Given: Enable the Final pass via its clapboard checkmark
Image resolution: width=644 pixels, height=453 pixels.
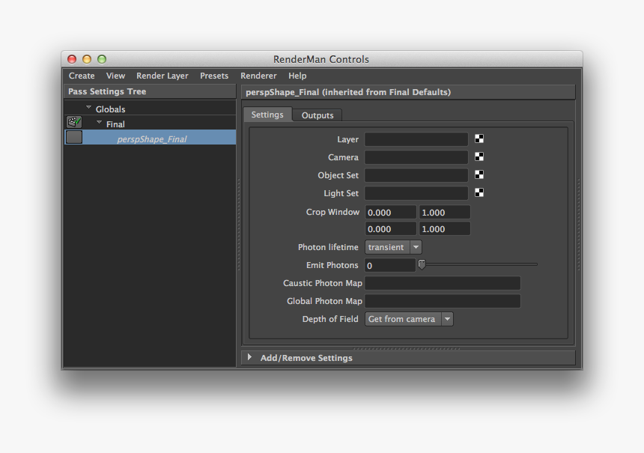Looking at the screenshot, I should pyautogui.click(x=73, y=121).
